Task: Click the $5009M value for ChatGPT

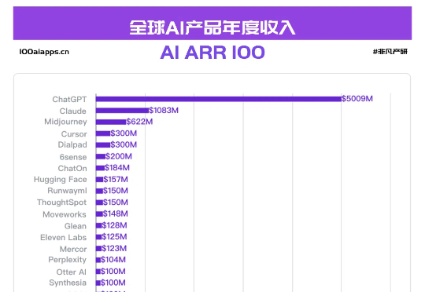Action: coord(357,98)
